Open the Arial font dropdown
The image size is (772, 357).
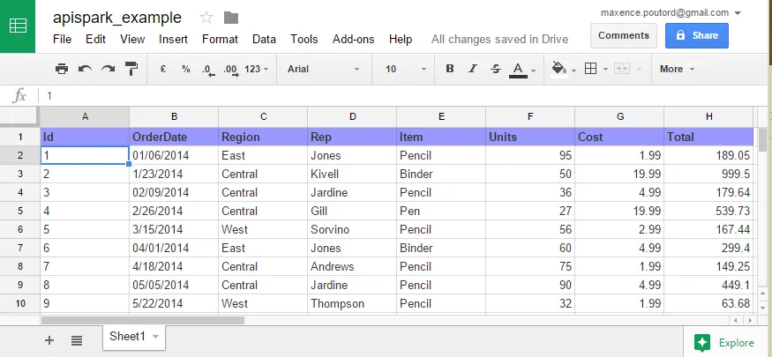click(x=324, y=69)
